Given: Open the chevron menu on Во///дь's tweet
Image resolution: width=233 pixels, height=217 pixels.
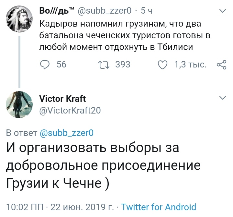Looking at the screenshot, I should [x=223, y=11].
